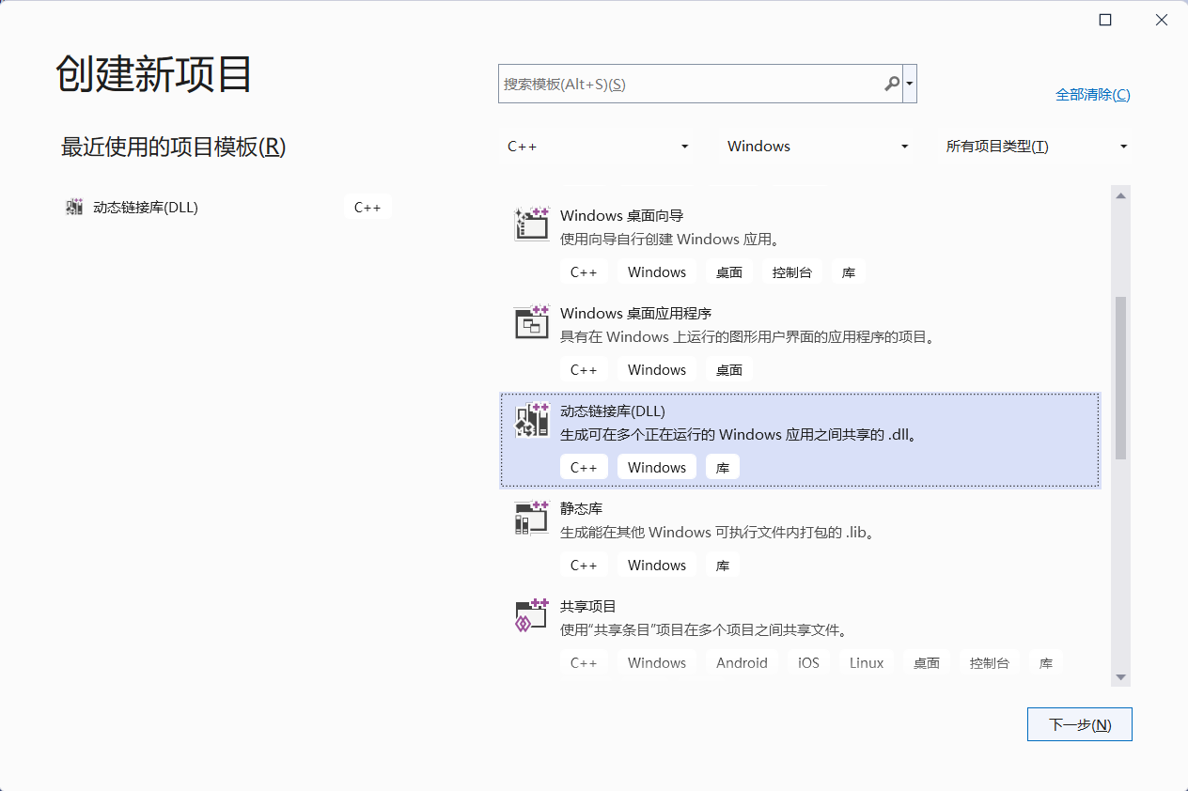Viewport: 1188px width, 791px height.
Task: Open the search box dropdown arrow
Action: pyautogui.click(x=910, y=84)
